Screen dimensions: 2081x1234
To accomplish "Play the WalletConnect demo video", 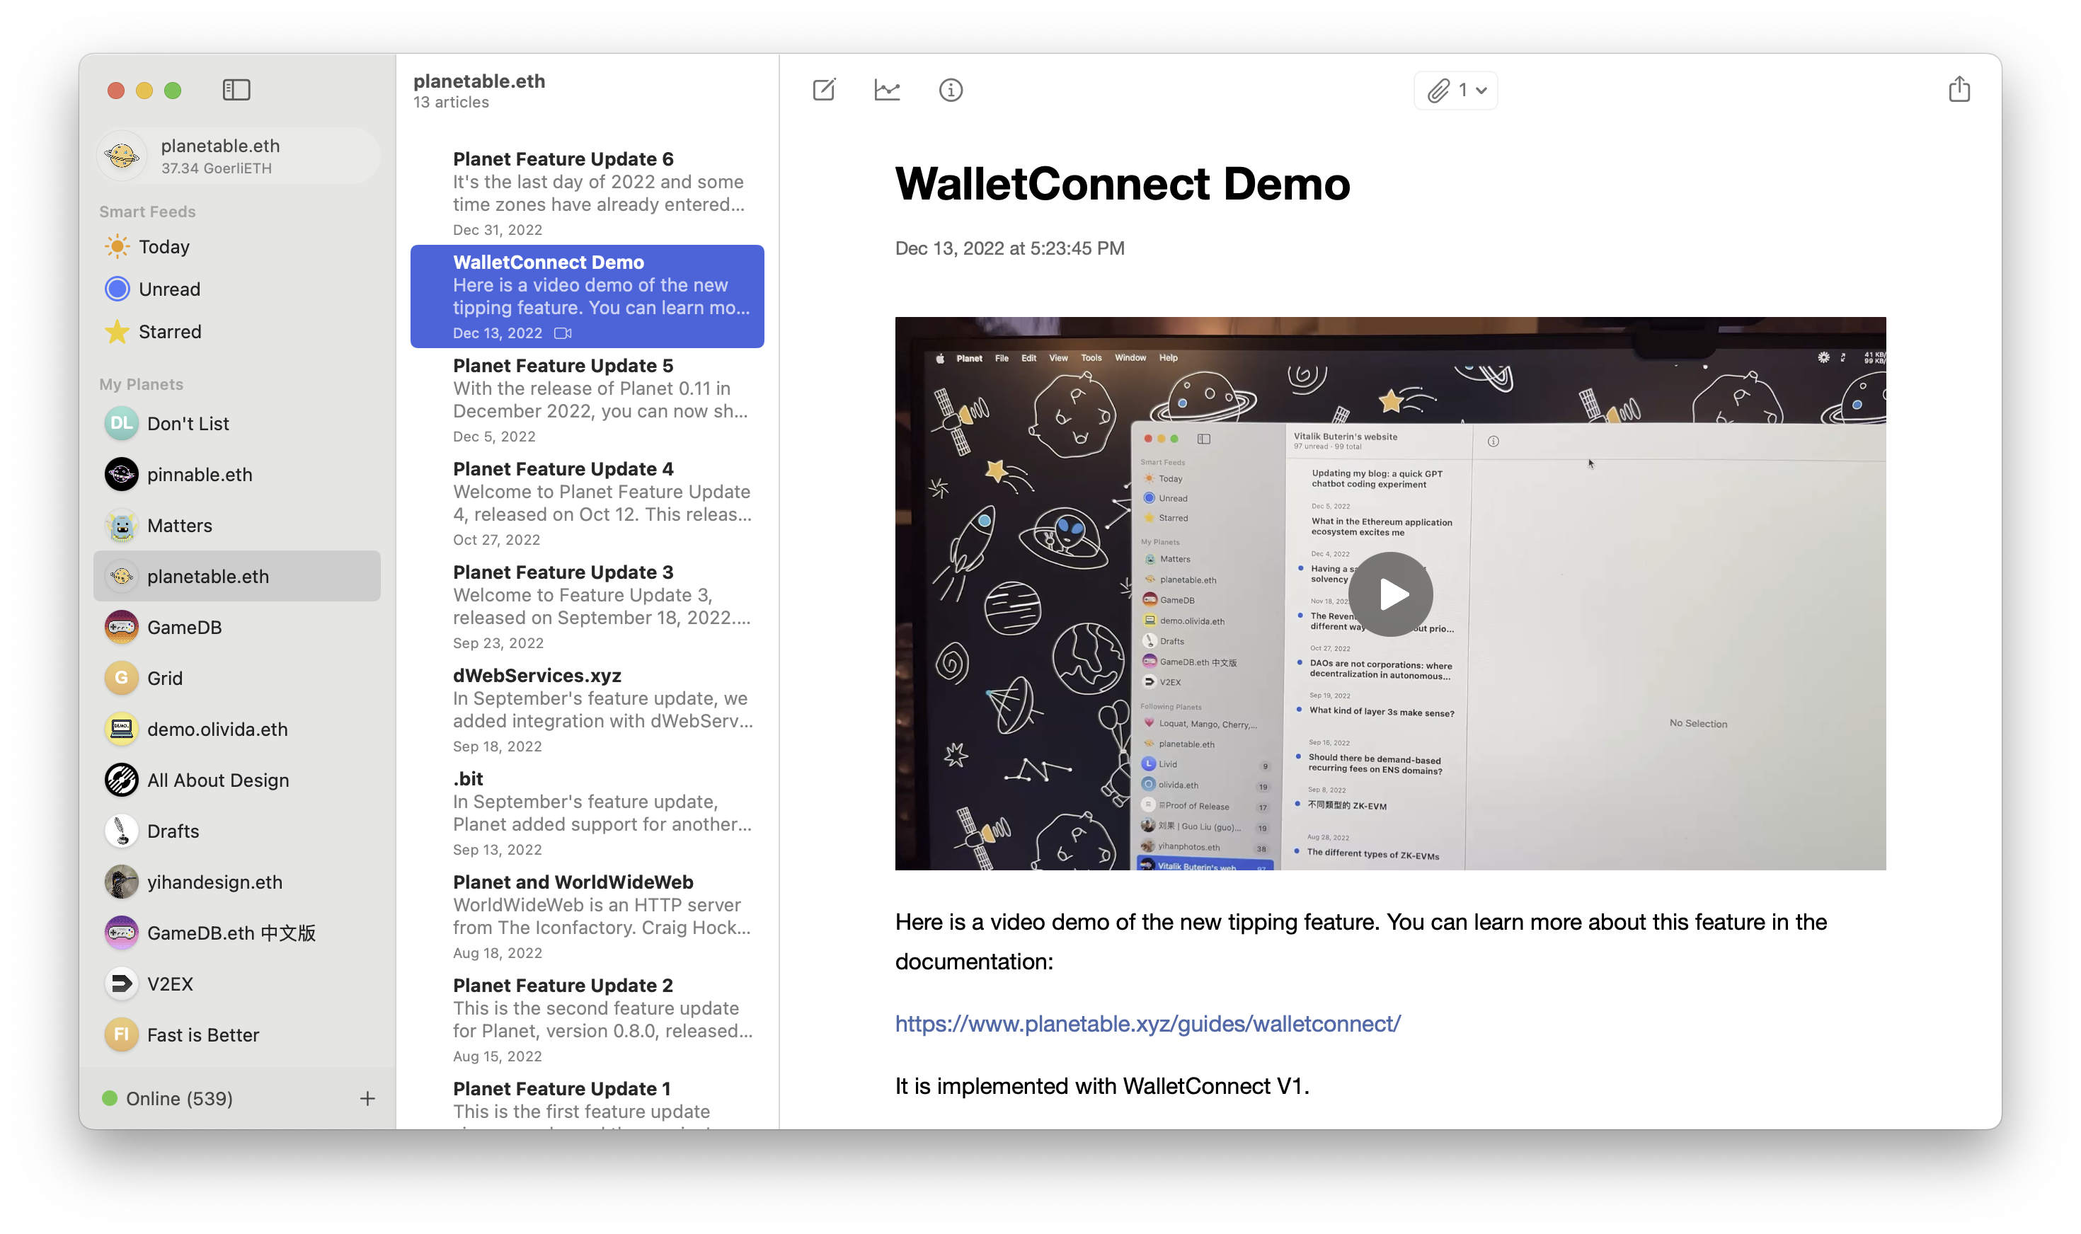I will (x=1390, y=594).
